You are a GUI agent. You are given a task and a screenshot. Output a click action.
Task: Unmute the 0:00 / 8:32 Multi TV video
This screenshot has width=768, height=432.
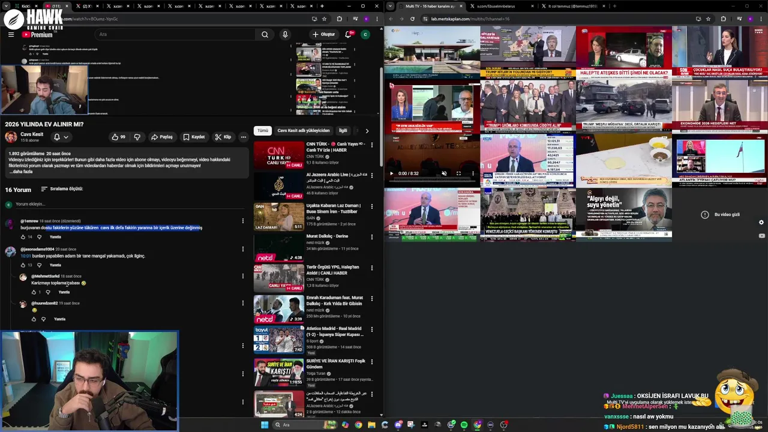(444, 173)
